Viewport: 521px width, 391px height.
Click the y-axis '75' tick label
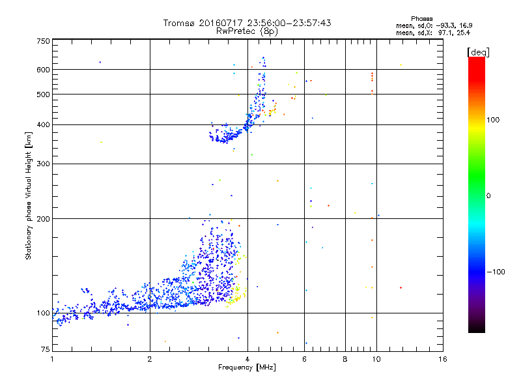pyautogui.click(x=46, y=349)
